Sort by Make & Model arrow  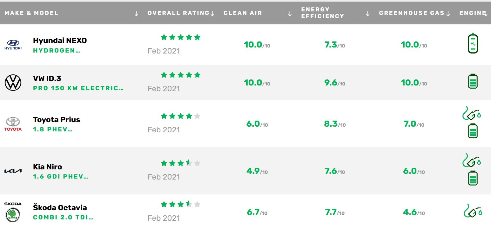point(136,14)
